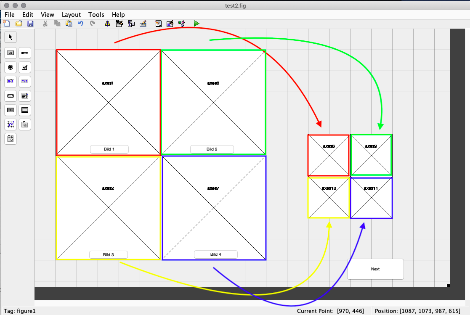Screen dimensions: 470x315
Task: Open the Menu Editor in toolbar
Action: (x=119, y=24)
